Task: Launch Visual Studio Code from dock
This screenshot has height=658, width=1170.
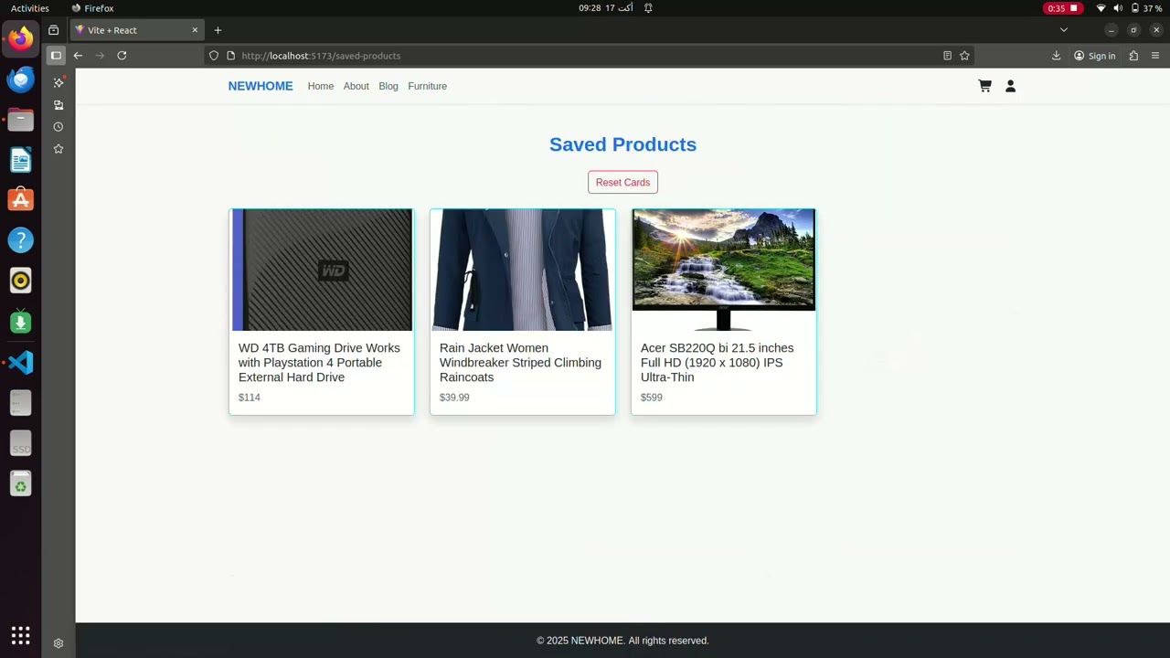Action: pos(20,362)
